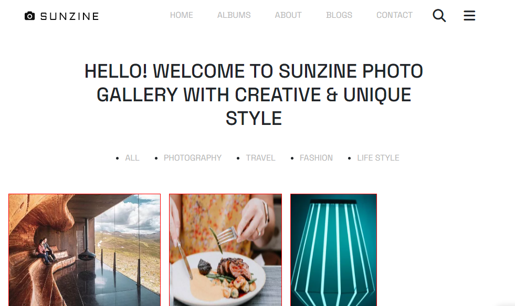Click the bullet before LIFE STYLE
This screenshot has width=515, height=306.
tap(349, 159)
